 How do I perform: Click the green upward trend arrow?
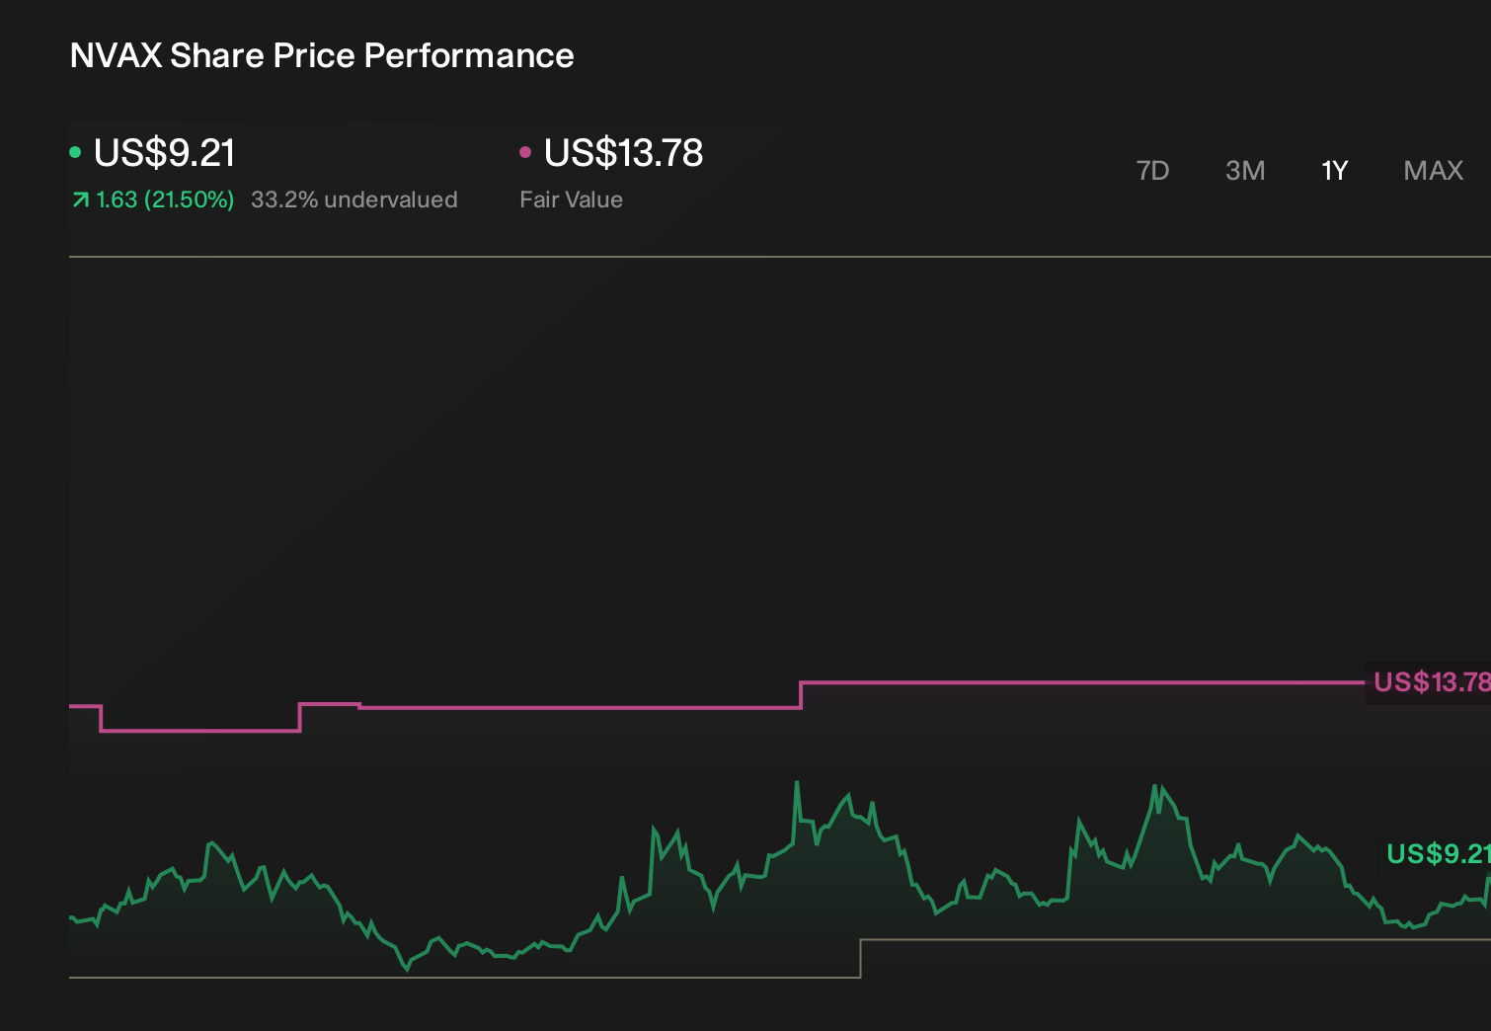pyautogui.click(x=80, y=200)
